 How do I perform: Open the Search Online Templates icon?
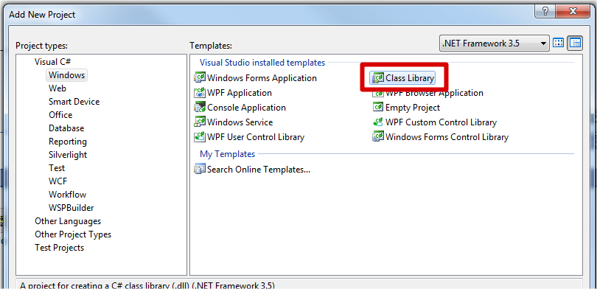[x=200, y=170]
